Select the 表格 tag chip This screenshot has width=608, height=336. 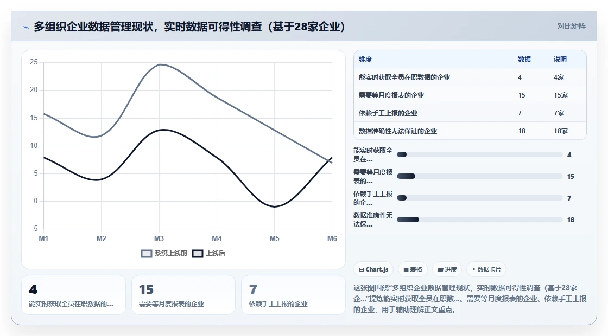[413, 269]
